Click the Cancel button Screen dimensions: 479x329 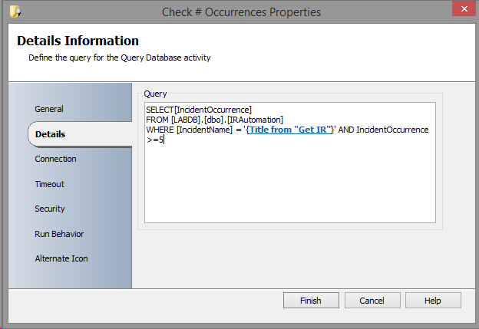pyautogui.click(x=372, y=301)
